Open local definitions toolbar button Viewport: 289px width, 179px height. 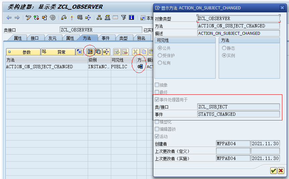pyautogui.click(x=147, y=18)
